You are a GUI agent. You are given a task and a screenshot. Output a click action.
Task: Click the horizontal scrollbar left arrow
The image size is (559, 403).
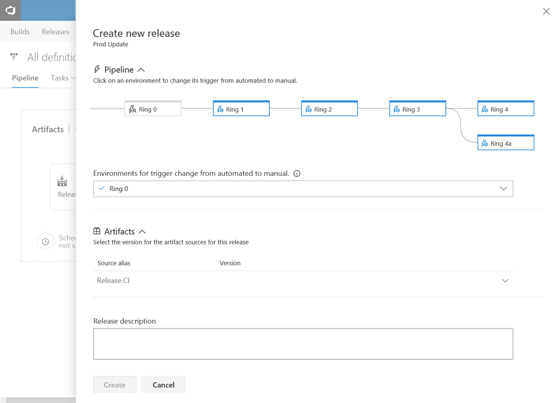pos(3,400)
